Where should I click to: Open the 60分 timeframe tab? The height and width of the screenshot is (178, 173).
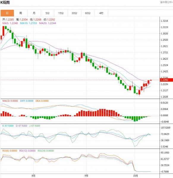(88, 13)
